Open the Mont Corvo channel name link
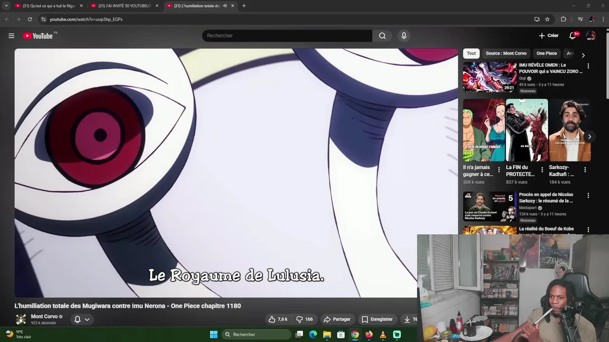This screenshot has width=609, height=342. [x=44, y=316]
